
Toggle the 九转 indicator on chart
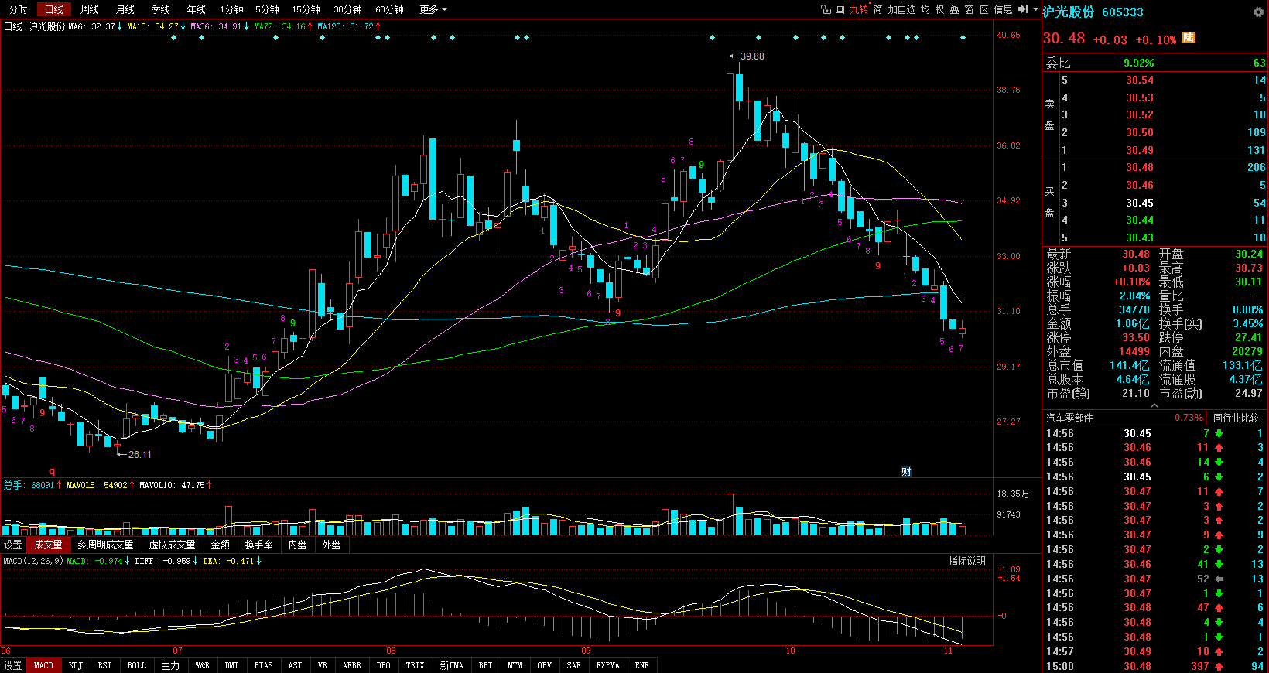click(859, 9)
